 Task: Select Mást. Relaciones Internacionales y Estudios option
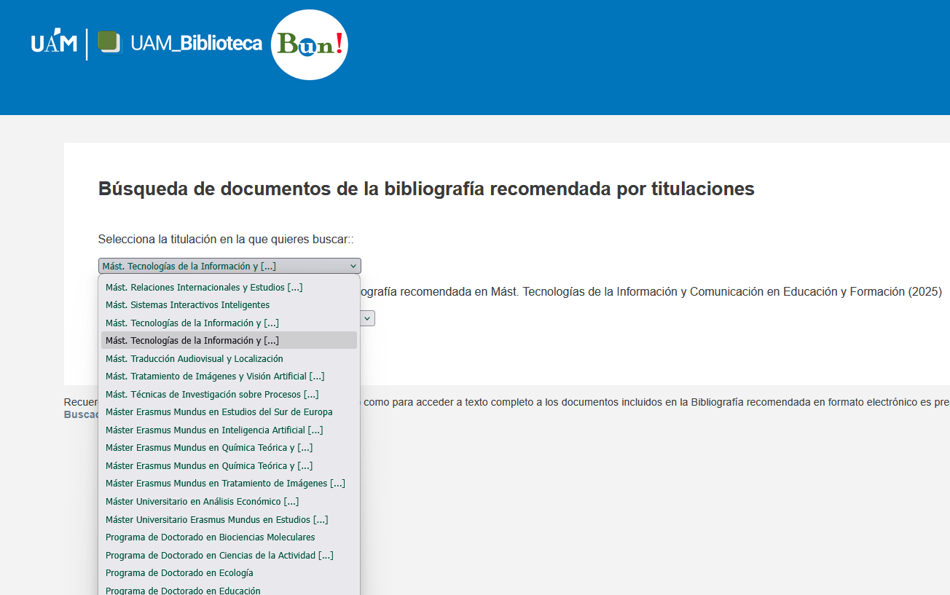coord(204,287)
